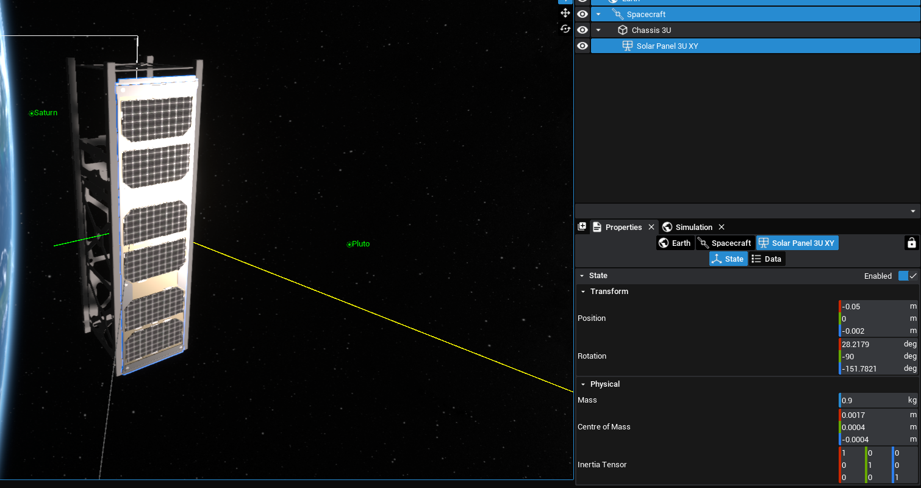Toggle the properties lock icon
Image resolution: width=921 pixels, height=488 pixels.
point(911,243)
